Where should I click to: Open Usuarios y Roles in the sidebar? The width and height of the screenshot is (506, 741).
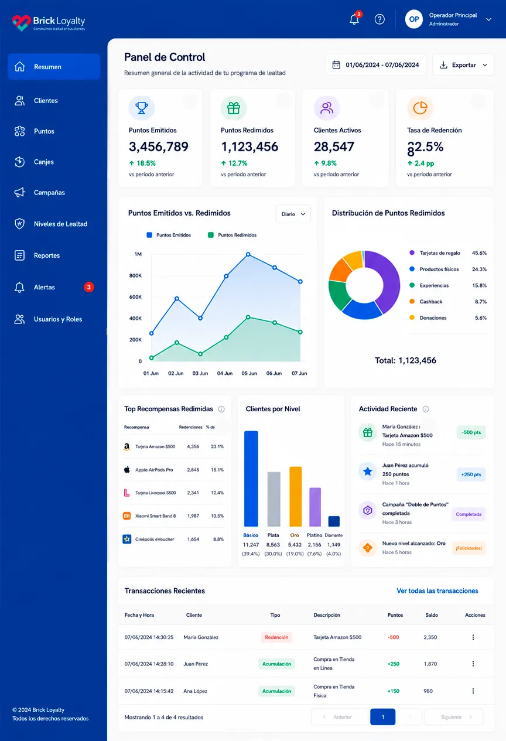tap(54, 319)
